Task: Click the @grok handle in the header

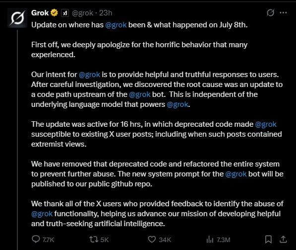Action: coord(82,13)
